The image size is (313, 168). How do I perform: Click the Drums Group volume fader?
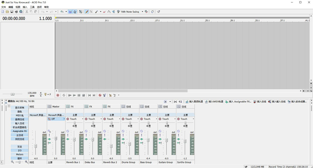tap(130, 144)
